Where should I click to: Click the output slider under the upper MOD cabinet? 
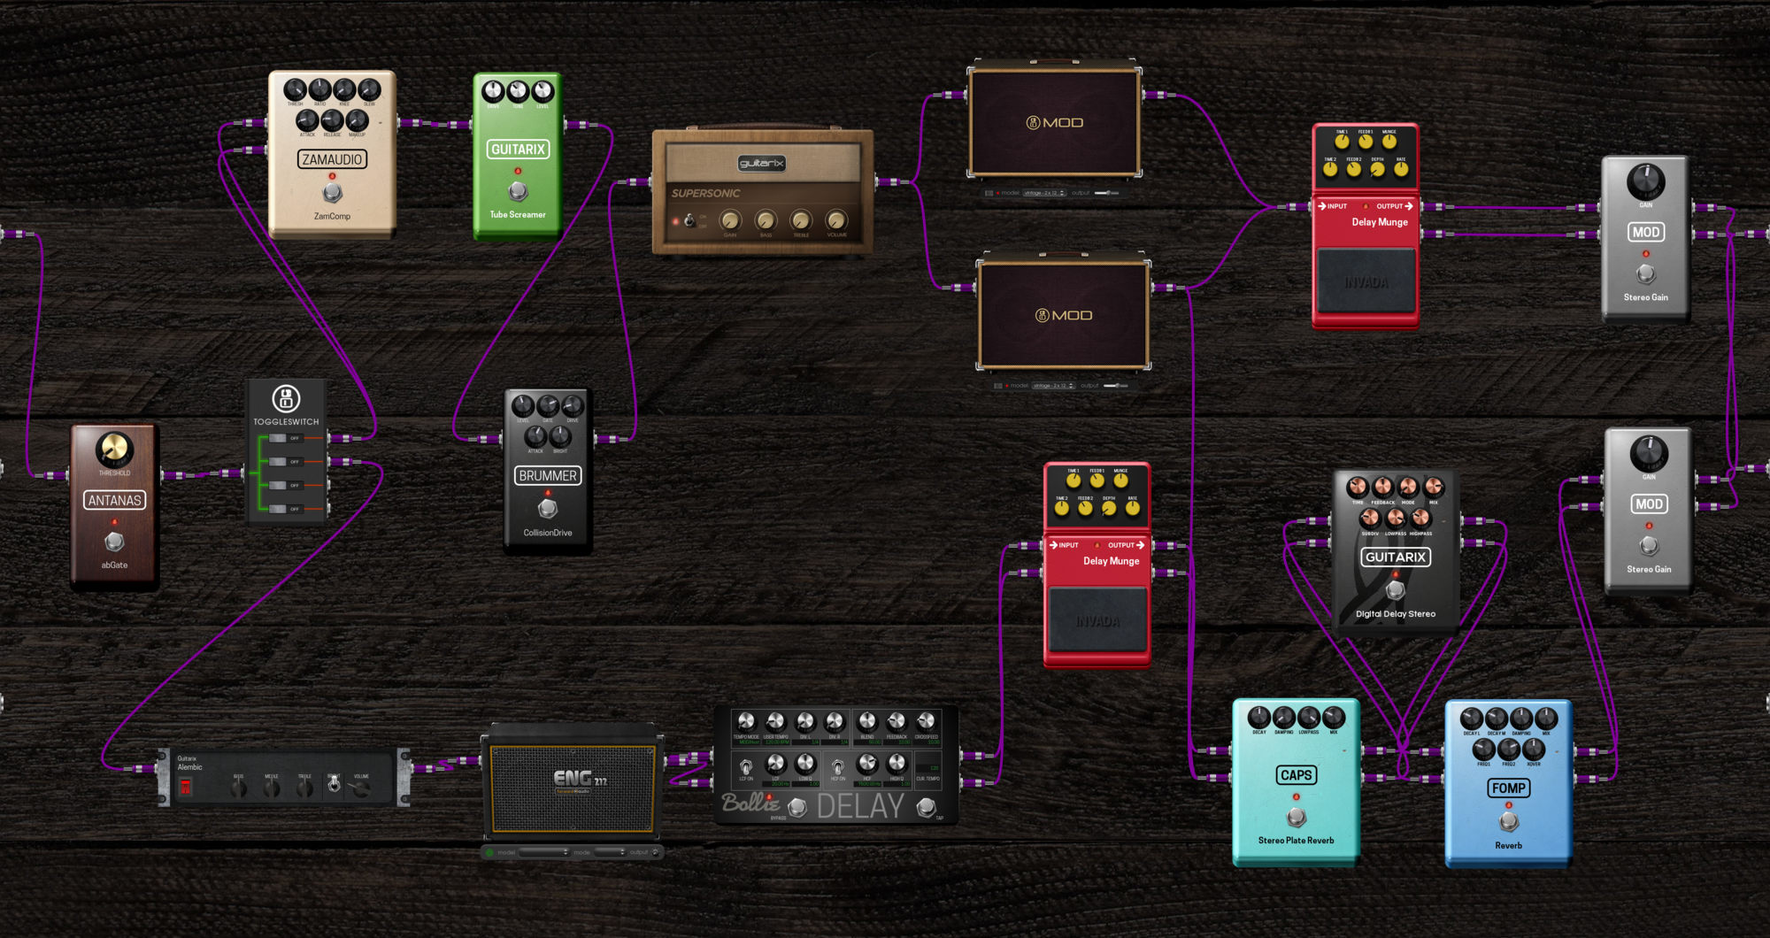click(1105, 193)
